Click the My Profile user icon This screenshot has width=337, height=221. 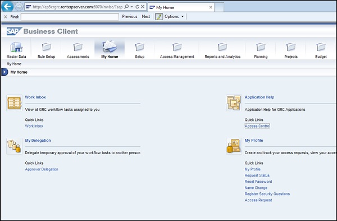click(x=234, y=146)
